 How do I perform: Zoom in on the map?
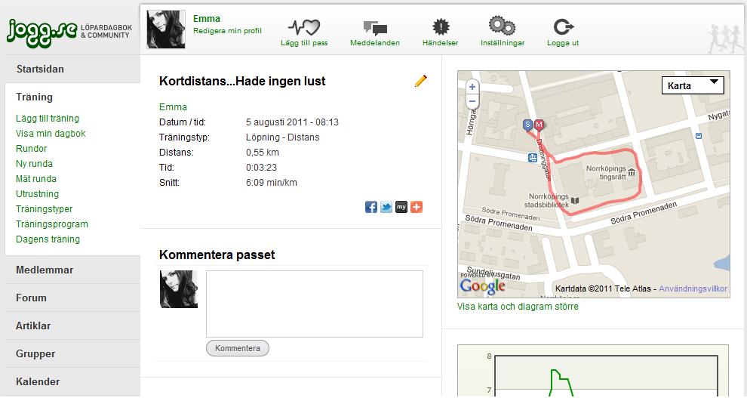coord(472,88)
